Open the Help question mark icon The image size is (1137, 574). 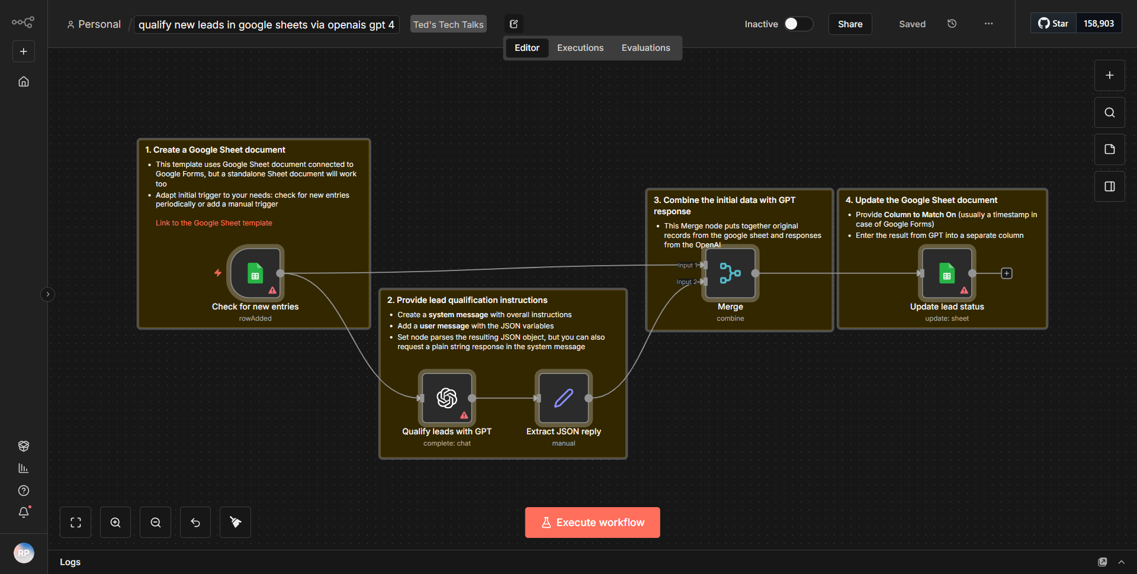click(x=24, y=491)
